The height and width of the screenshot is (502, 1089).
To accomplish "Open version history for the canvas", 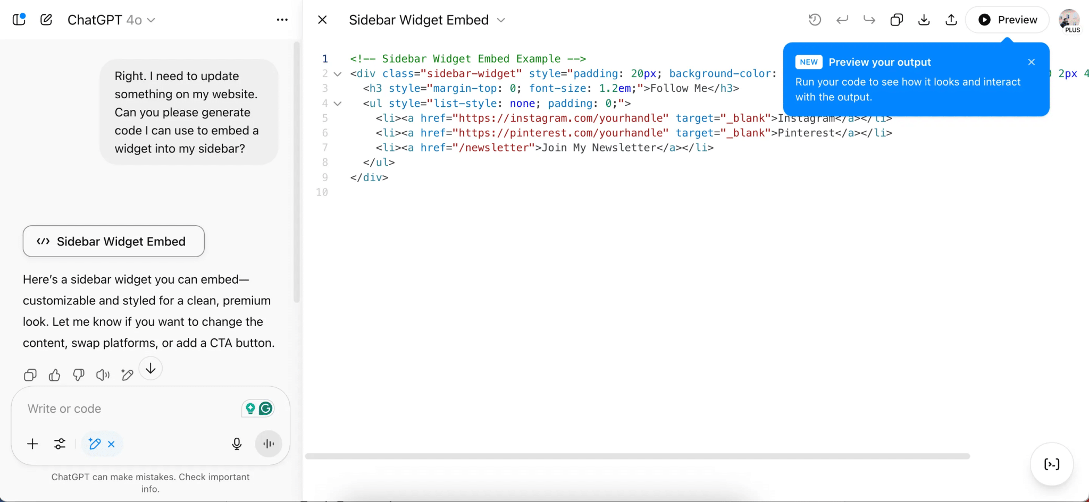I will (x=815, y=19).
